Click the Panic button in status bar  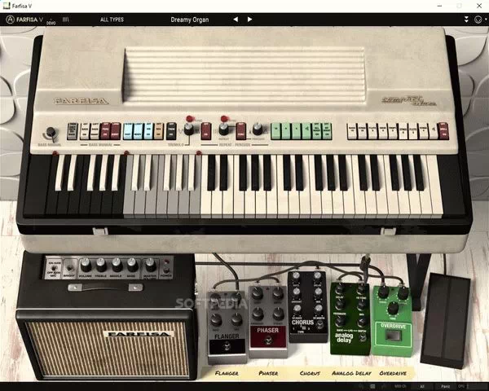445,385
